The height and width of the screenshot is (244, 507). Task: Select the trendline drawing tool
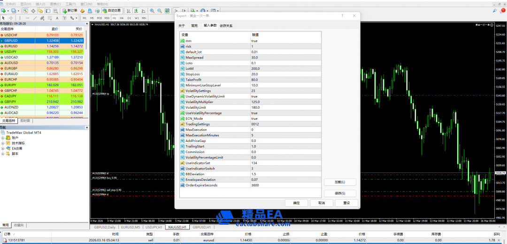click(34, 18)
